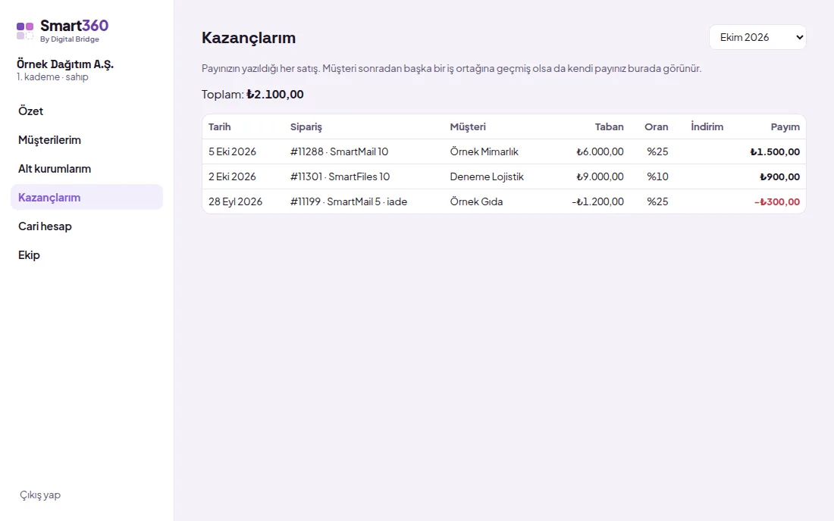Click the %10 rate cell

(x=657, y=176)
